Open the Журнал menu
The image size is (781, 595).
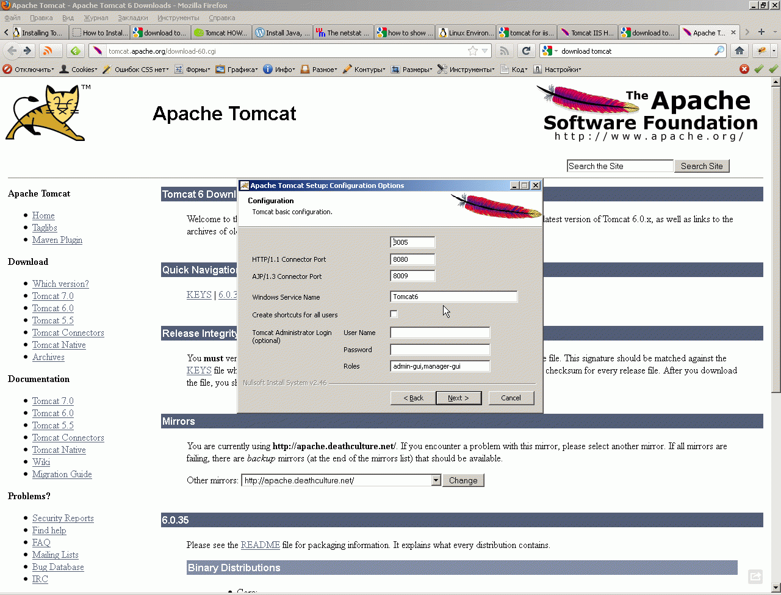[x=96, y=18]
